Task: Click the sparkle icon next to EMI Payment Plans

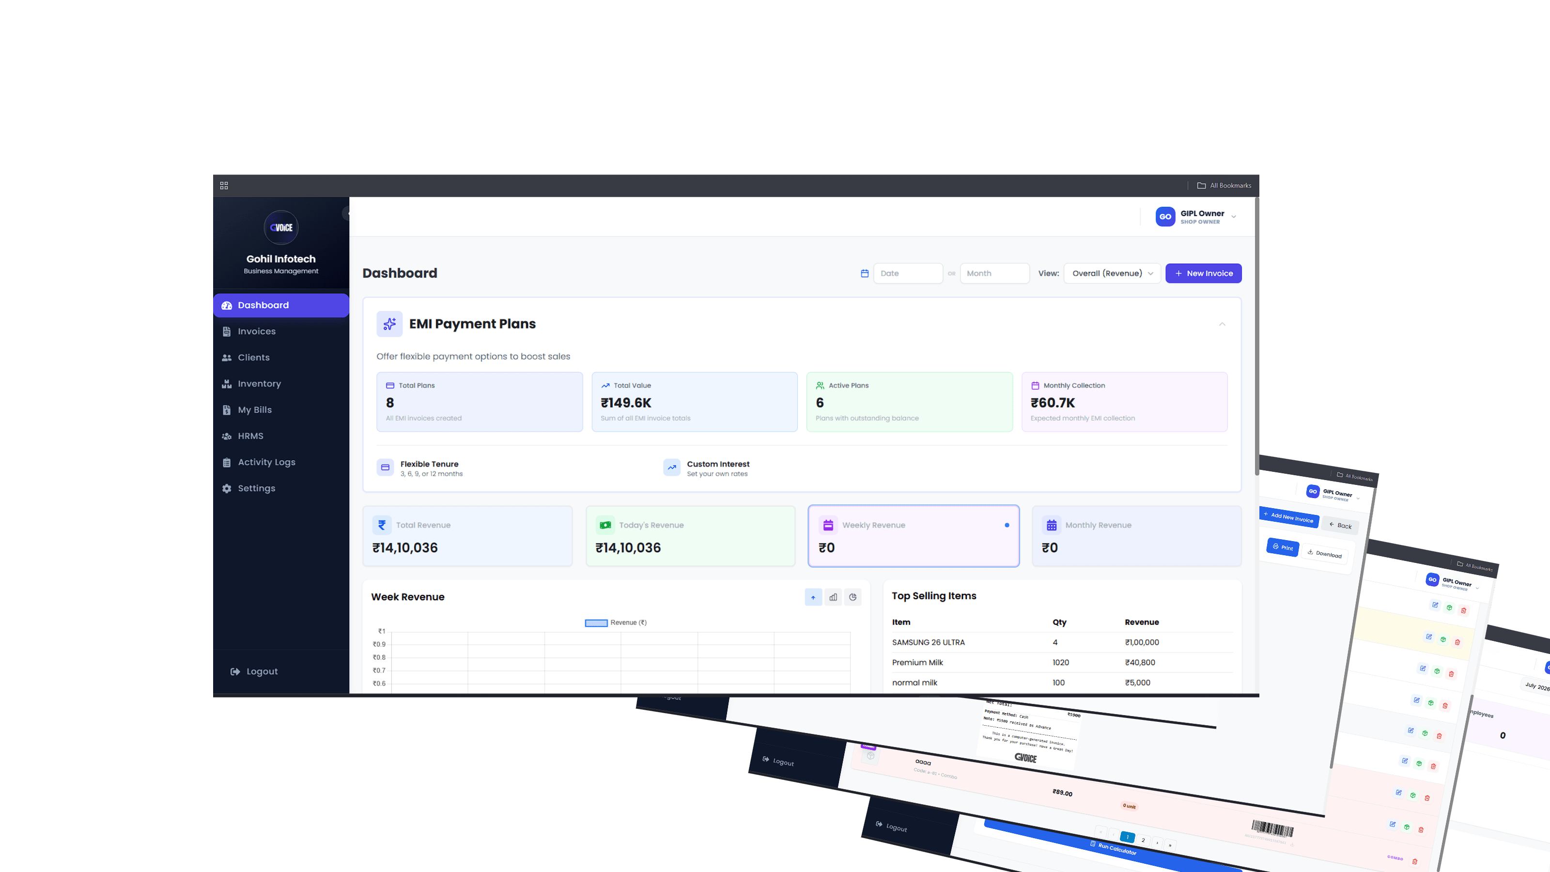Action: (x=389, y=324)
